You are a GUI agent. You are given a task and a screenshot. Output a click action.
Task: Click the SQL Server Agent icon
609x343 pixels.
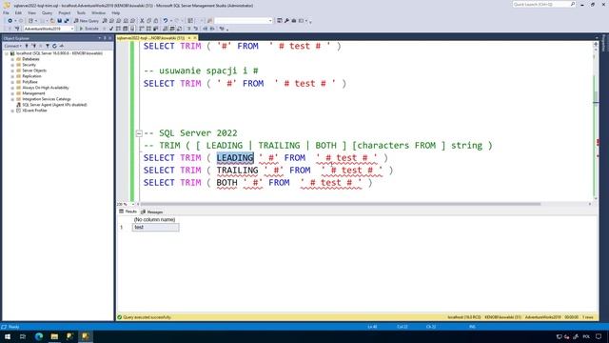(18, 105)
